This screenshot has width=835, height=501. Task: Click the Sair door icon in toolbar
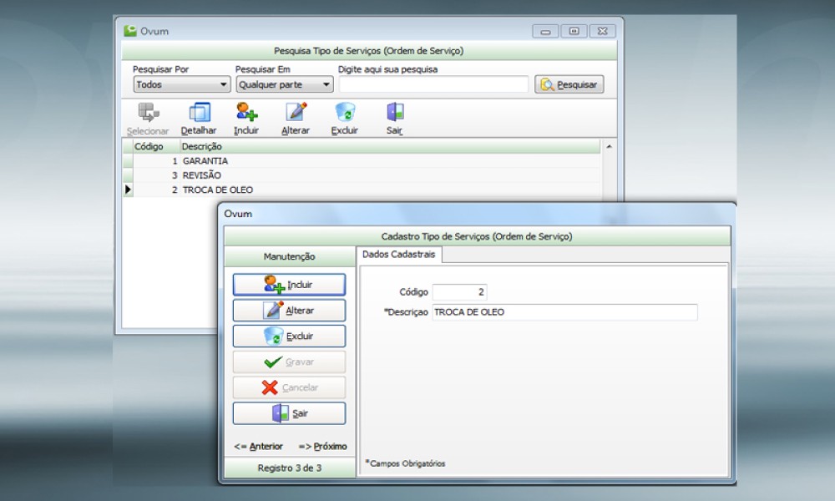point(395,113)
